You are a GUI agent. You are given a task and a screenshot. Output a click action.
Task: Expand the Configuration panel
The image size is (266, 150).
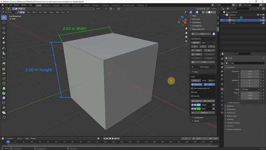(x=199, y=117)
